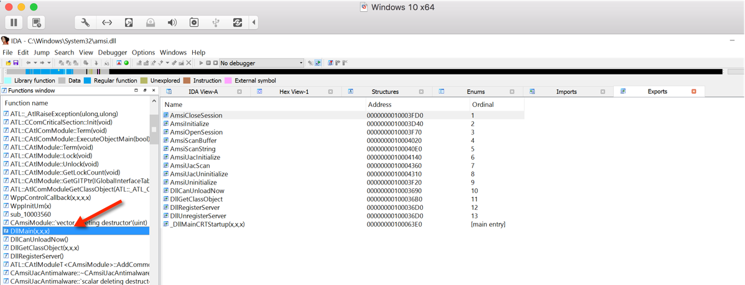Close the Exports tab
Image resolution: width=745 pixels, height=285 pixels.
pyautogui.click(x=693, y=91)
